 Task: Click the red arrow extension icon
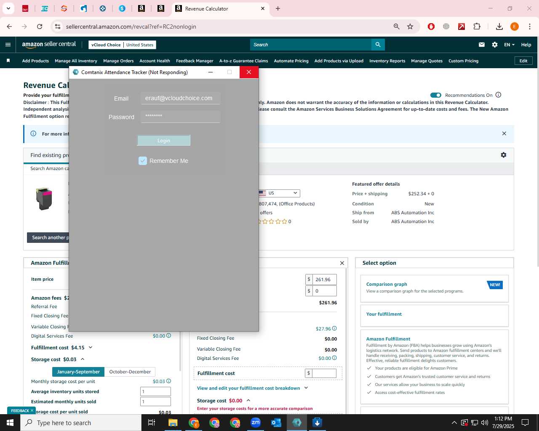tap(462, 27)
